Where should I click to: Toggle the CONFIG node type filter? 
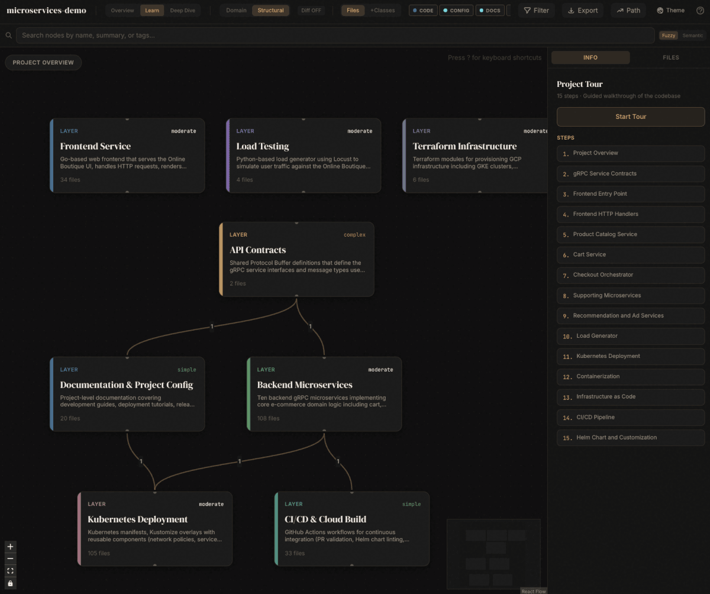456,11
